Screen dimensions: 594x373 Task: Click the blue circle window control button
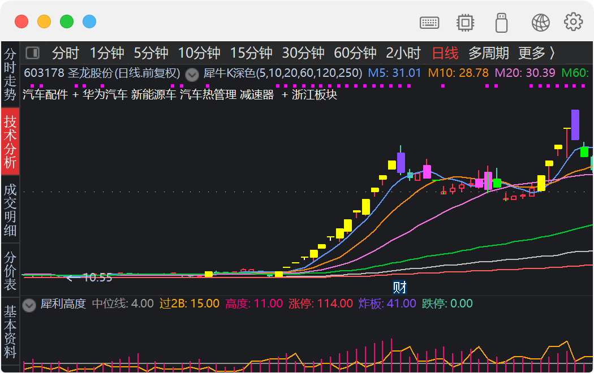click(89, 21)
